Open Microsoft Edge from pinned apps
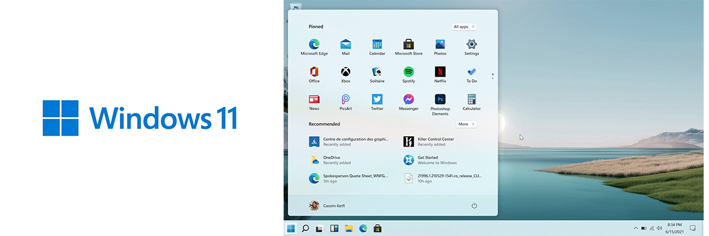The width and height of the screenshot is (709, 236). [x=314, y=47]
